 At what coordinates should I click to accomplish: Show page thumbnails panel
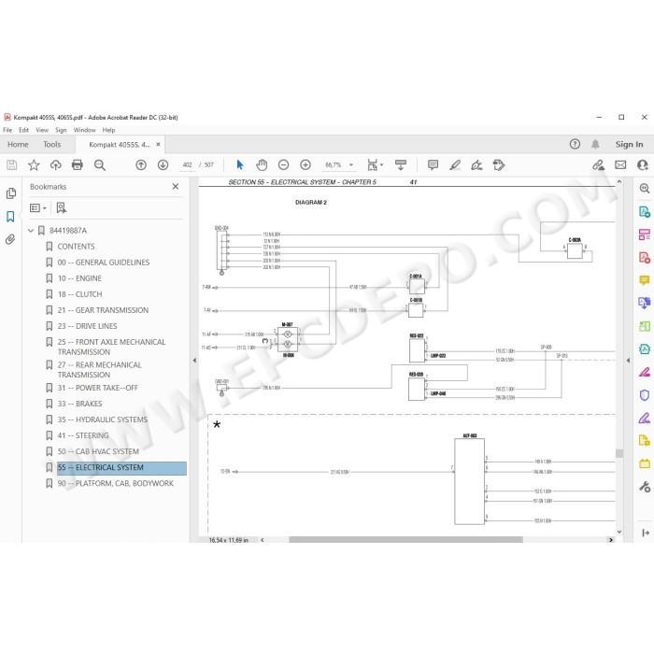point(11,193)
